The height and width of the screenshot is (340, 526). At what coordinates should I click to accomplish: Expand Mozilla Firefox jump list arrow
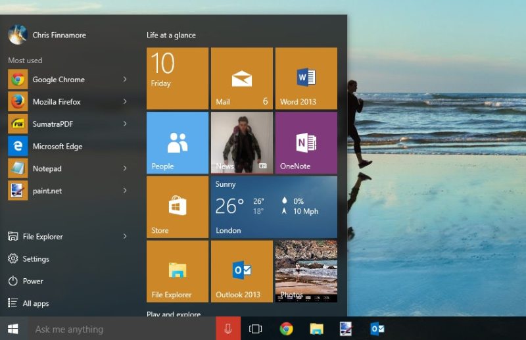click(125, 101)
